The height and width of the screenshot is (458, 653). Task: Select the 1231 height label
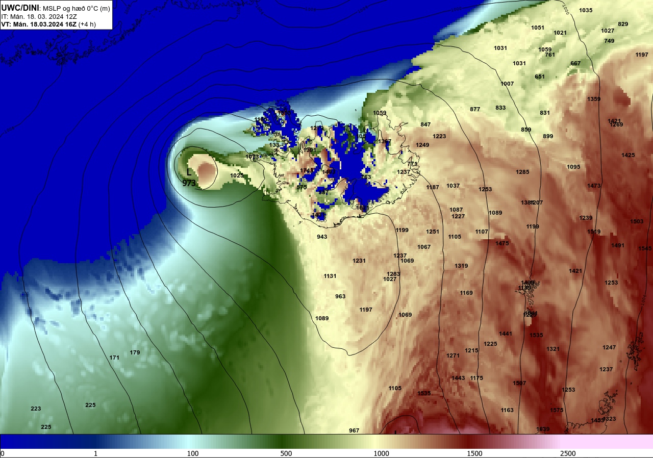click(359, 261)
